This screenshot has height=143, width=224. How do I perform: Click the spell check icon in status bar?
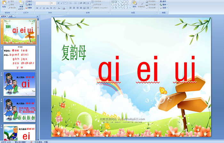[x=31, y=141]
